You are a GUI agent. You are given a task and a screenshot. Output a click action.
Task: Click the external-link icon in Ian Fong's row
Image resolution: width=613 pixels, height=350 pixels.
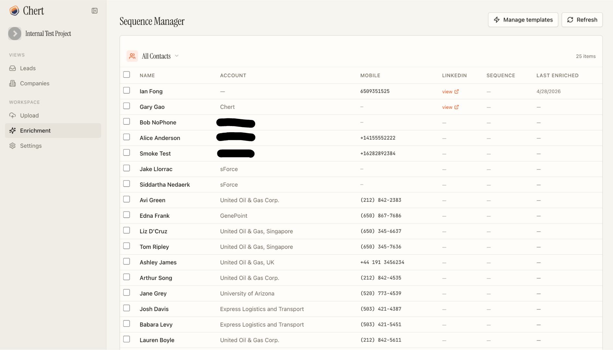(x=457, y=91)
